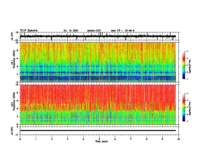The height and width of the screenshot is (156, 201).
Task: Click time axis tick label "8"
Action: [x=147, y=139]
